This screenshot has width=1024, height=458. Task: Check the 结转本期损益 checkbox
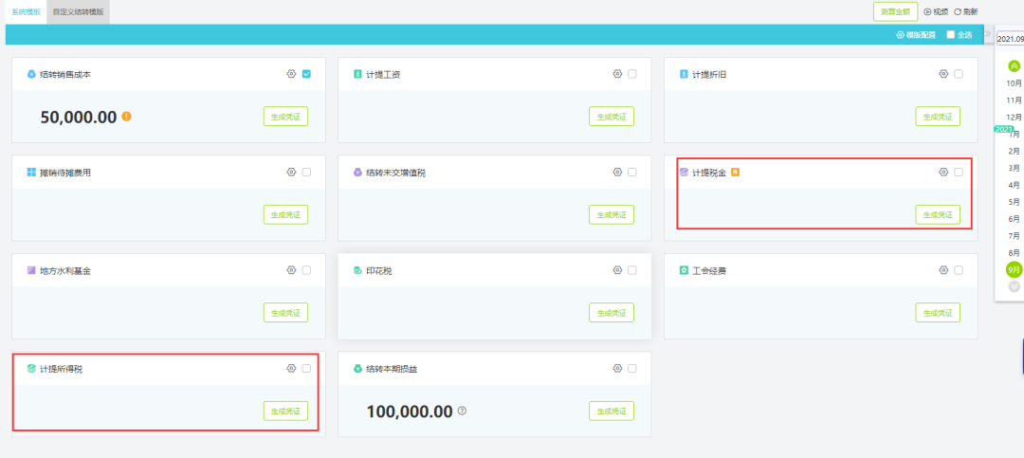632,368
